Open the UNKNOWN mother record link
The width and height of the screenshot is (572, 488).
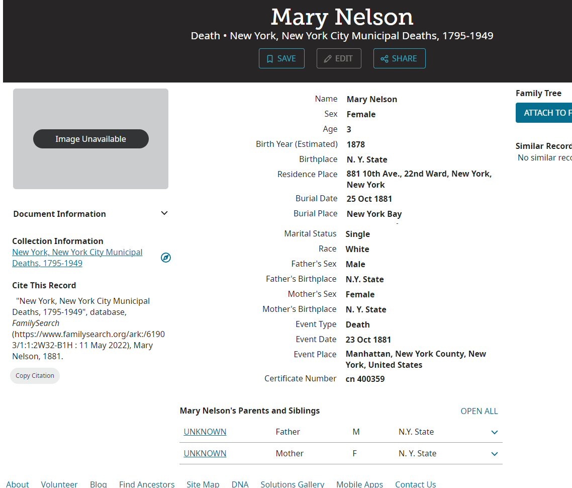click(x=205, y=453)
